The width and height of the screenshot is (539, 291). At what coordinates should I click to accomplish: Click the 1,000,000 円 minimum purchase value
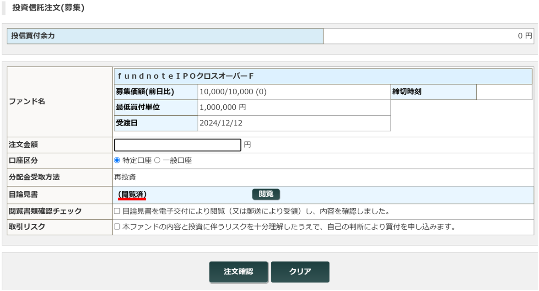pos(223,107)
